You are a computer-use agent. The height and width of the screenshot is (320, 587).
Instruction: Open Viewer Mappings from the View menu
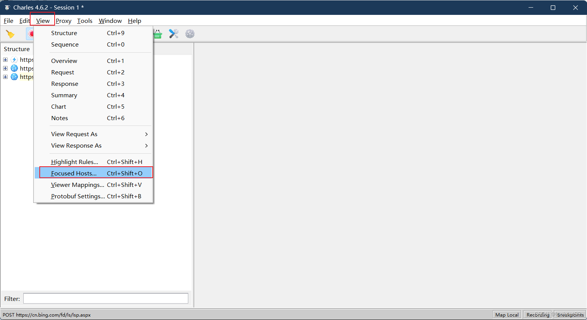click(x=93, y=185)
